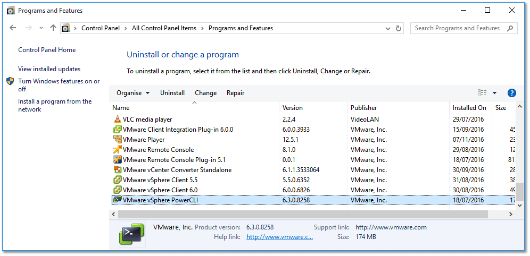Click the VMware Remote Console Plug-in 5.1 icon
The image size is (530, 256).
coord(117,159)
